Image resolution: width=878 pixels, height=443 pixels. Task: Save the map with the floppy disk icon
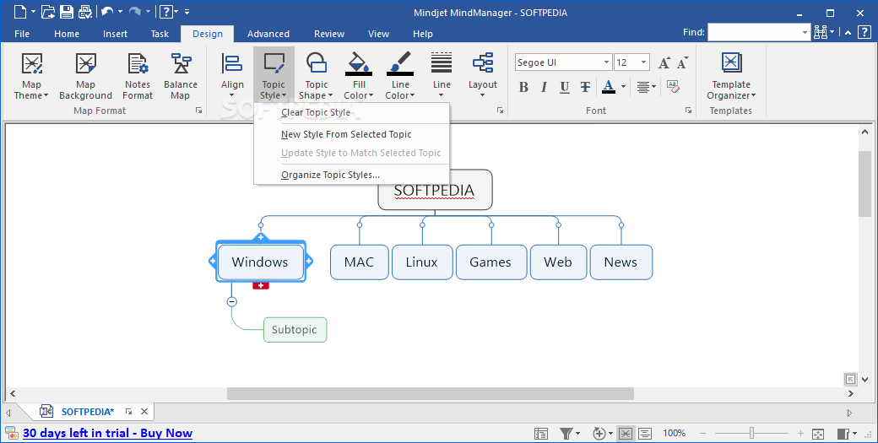67,11
